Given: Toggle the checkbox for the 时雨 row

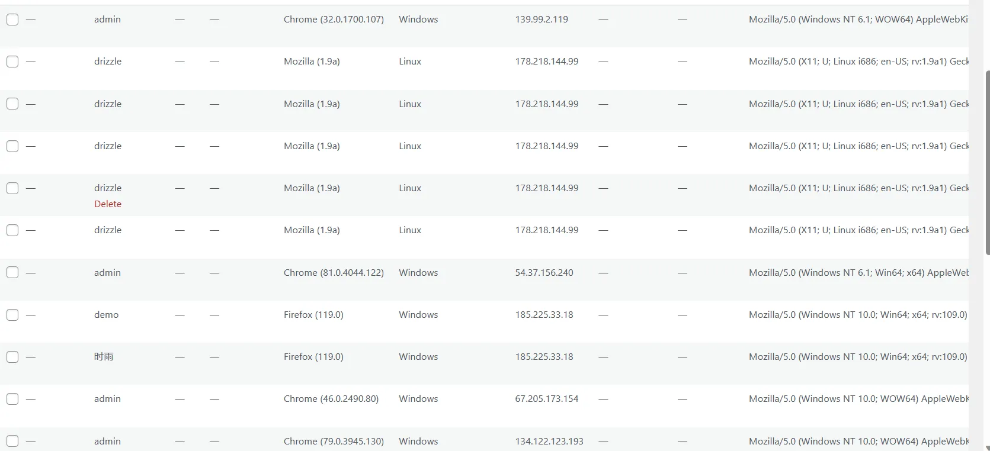Looking at the screenshot, I should coord(12,357).
